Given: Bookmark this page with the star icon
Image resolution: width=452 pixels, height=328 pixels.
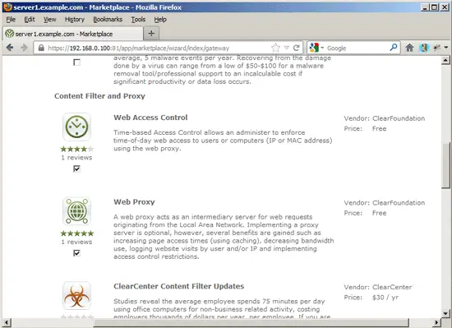Looking at the screenshot, I should pyautogui.click(x=275, y=48).
